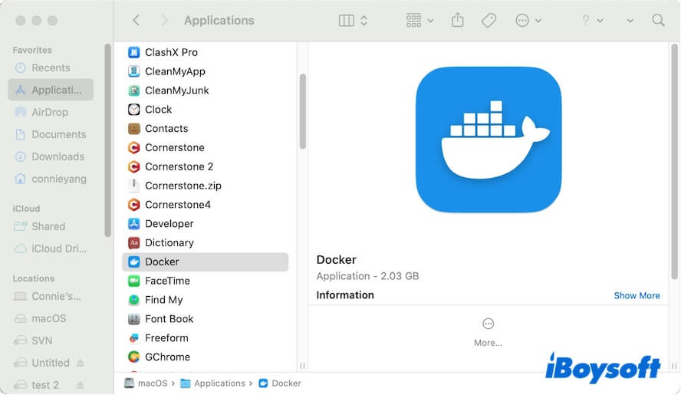Viewport: 681px width, 395px height.
Task: Eject the Untitled volume
Action: pos(81,363)
